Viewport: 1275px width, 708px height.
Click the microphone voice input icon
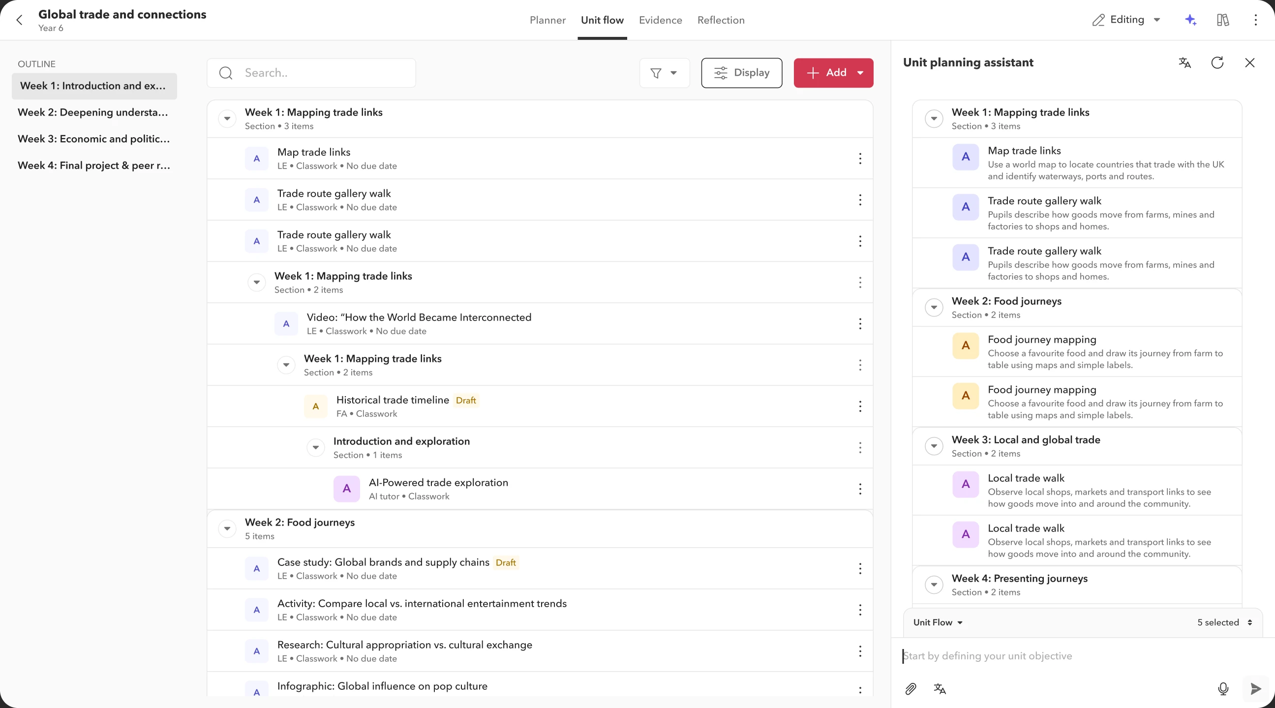(1223, 688)
